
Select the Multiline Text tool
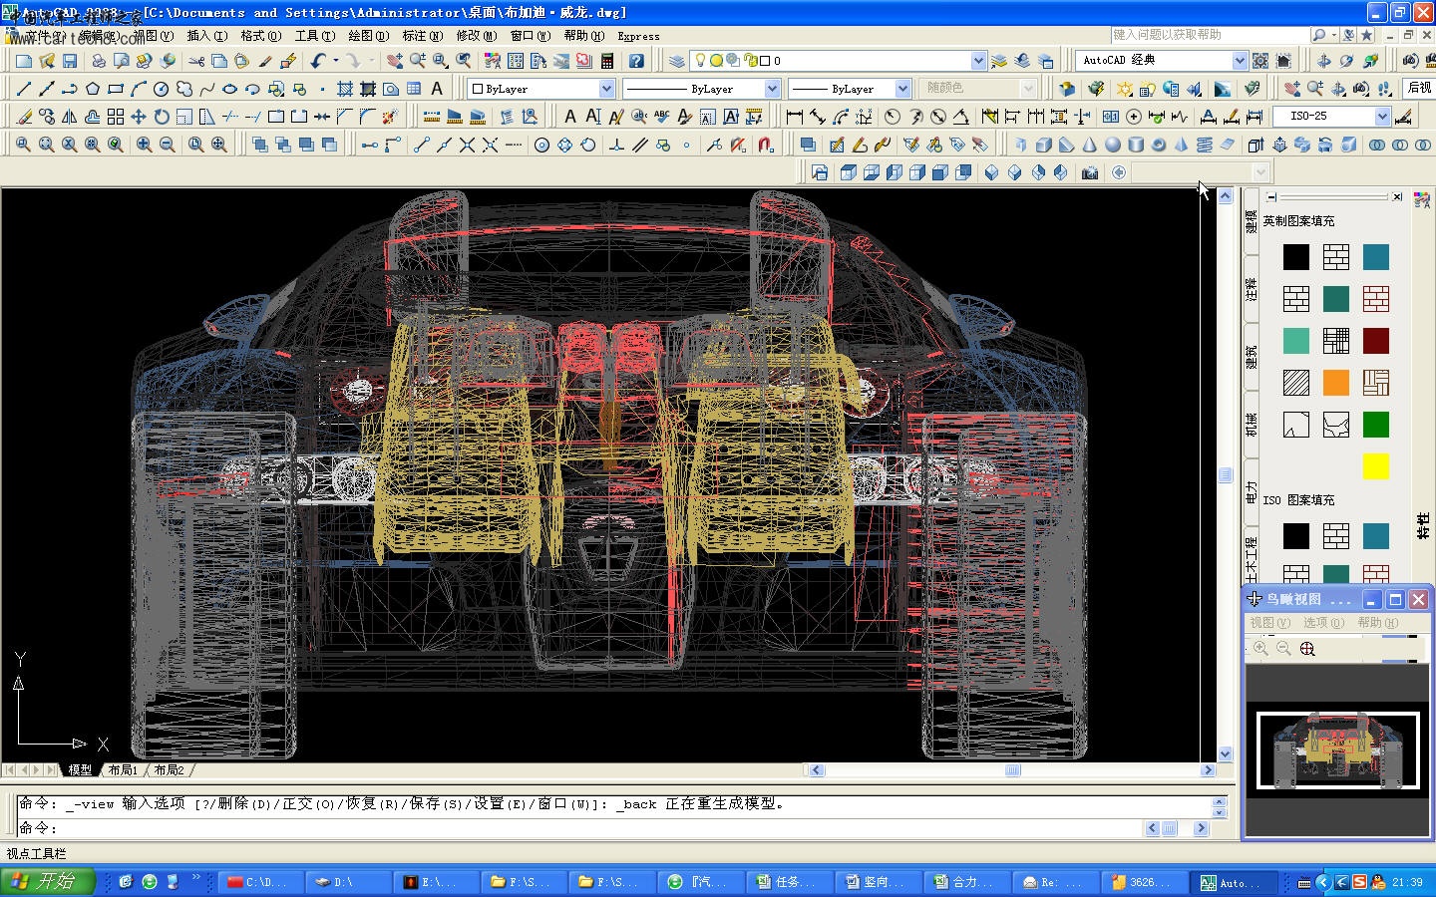(437, 89)
